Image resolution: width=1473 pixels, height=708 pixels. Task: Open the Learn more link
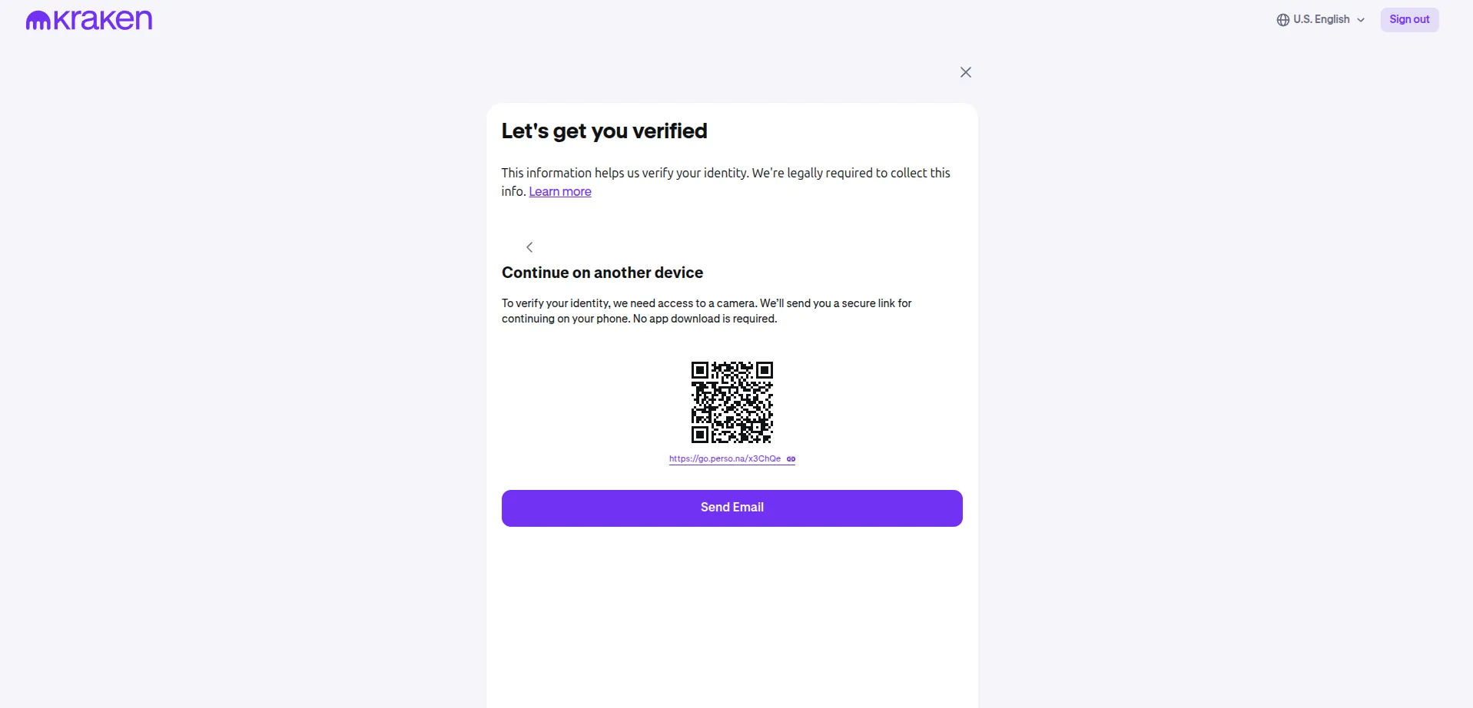[x=560, y=192]
